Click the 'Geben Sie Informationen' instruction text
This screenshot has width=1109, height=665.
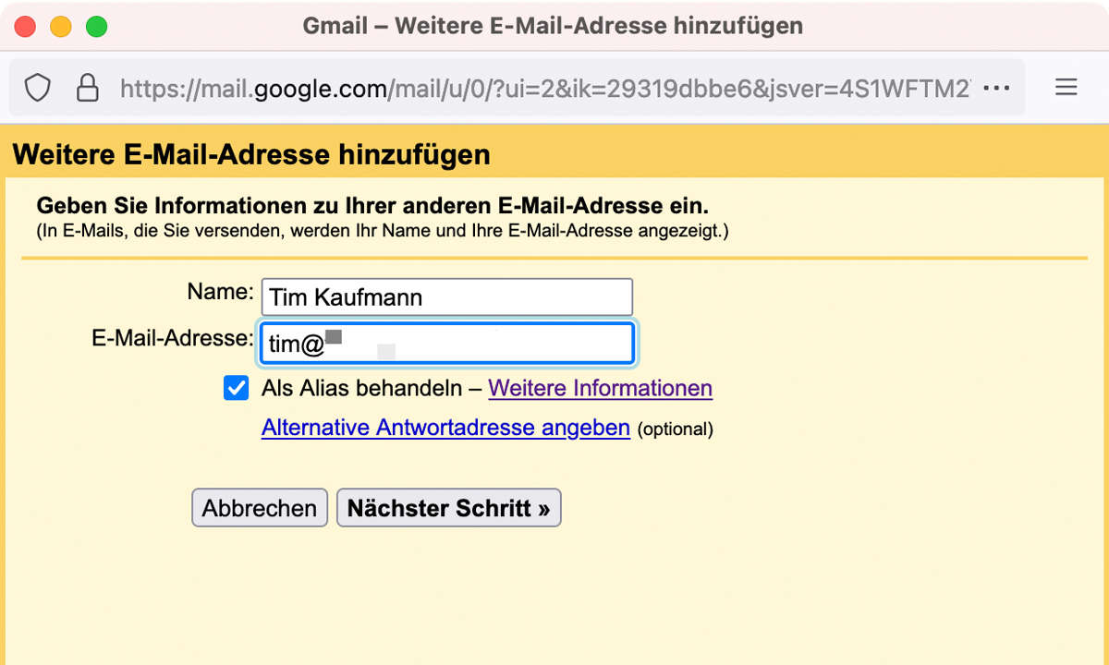(372, 205)
